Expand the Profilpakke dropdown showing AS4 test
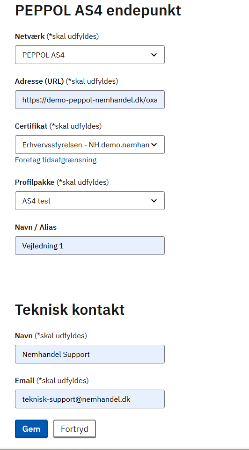The width and height of the screenshot is (249, 450). tap(89, 201)
